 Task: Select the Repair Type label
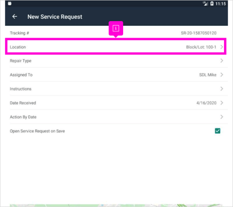pos(20,61)
